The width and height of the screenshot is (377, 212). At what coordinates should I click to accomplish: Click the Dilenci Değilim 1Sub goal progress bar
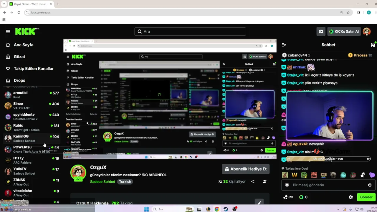328,159
